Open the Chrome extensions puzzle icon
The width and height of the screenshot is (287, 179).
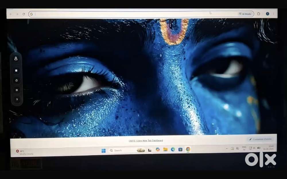(x=259, y=14)
